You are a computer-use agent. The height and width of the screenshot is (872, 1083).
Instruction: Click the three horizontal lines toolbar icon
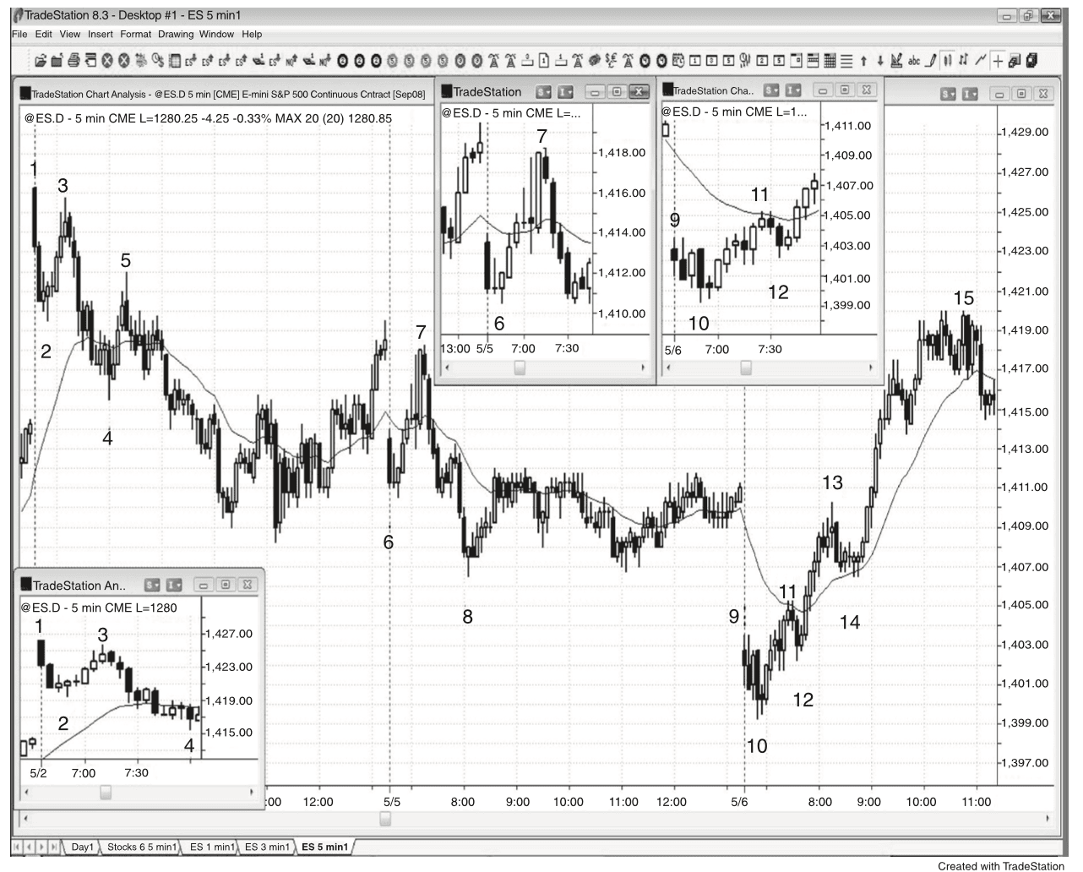[846, 61]
